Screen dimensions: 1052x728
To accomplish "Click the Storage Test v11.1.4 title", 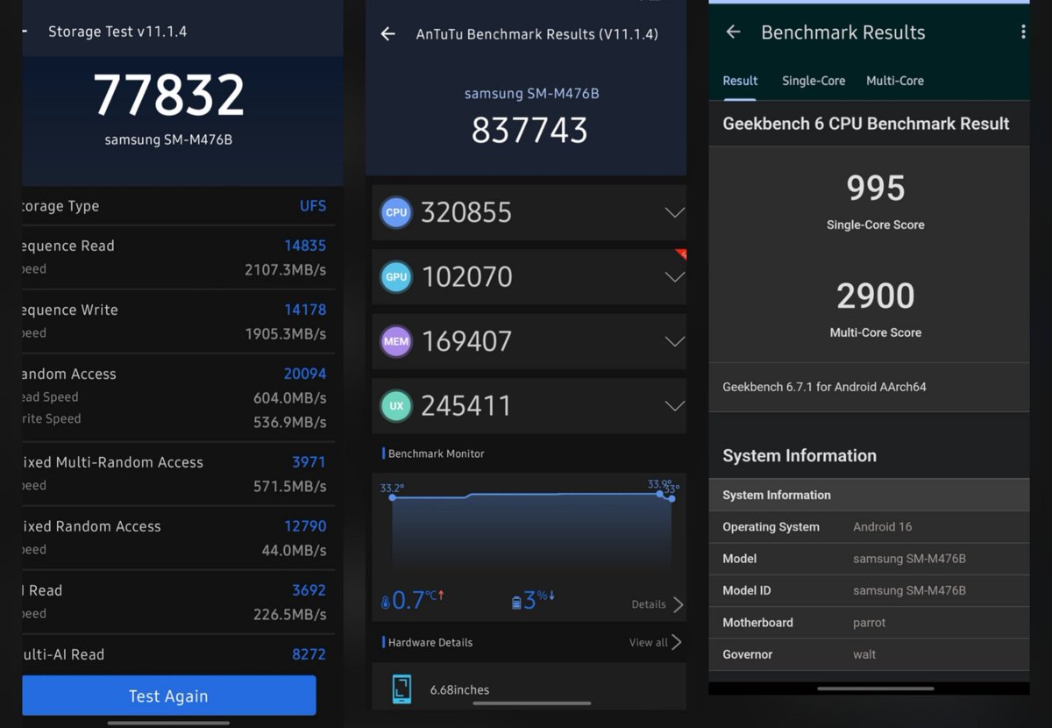I will (x=117, y=32).
